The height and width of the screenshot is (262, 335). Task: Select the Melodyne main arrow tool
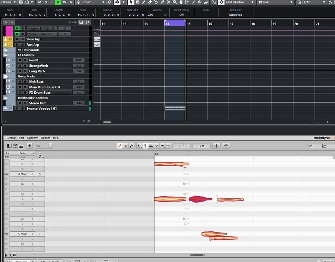pyautogui.click(x=139, y=146)
